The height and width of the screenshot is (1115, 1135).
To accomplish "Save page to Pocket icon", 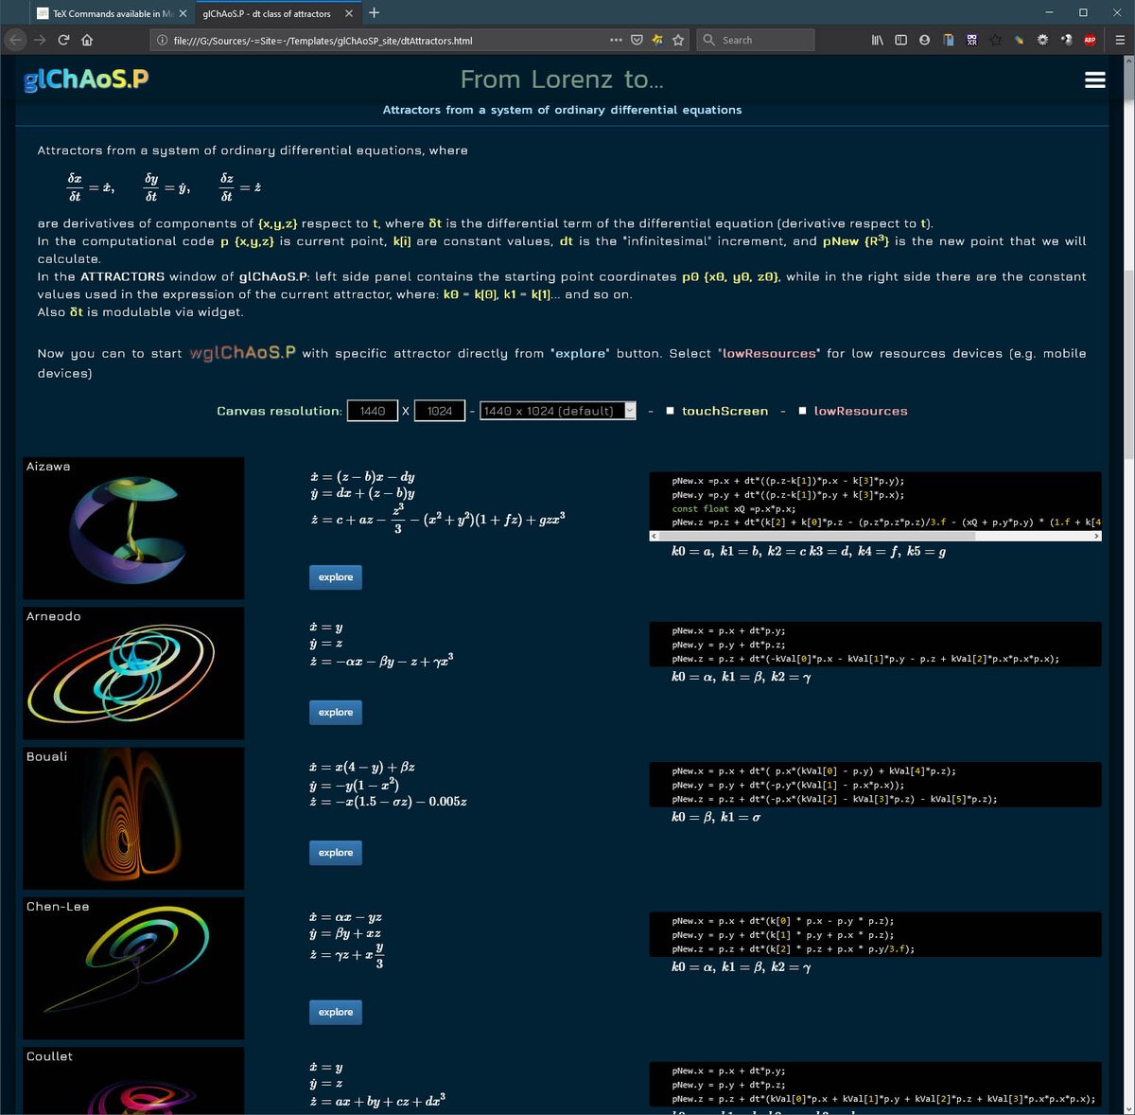I will click(637, 40).
